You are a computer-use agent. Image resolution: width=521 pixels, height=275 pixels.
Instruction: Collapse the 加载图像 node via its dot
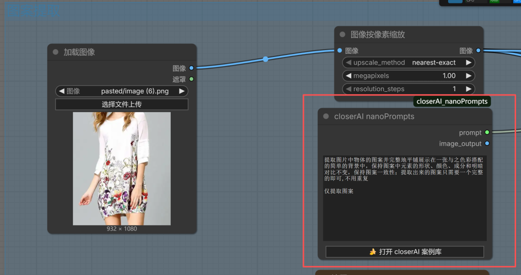55,52
